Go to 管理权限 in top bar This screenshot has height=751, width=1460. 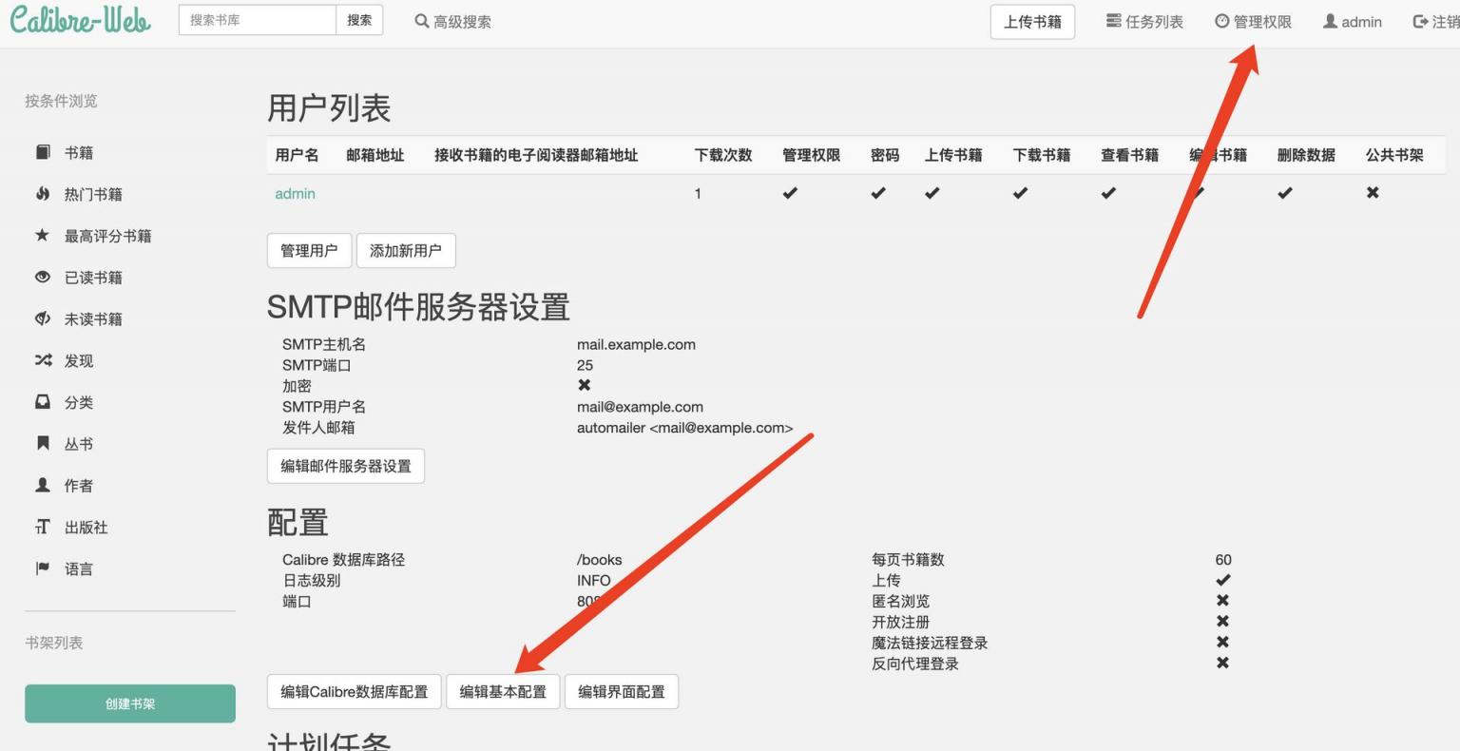click(1253, 22)
